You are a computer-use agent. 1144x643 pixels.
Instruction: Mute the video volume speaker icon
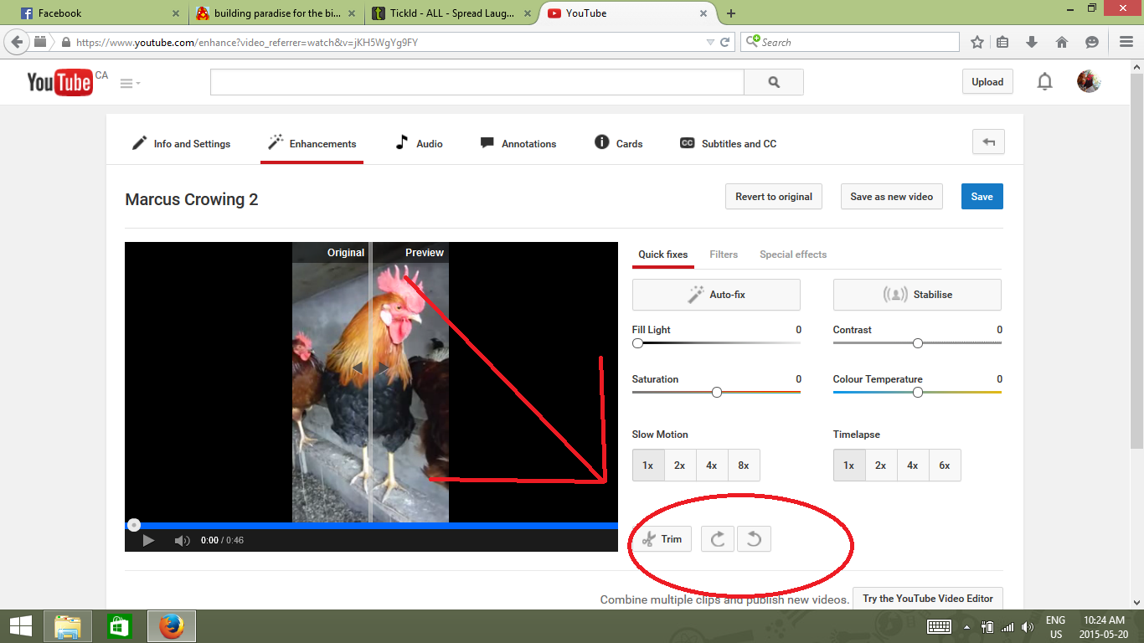click(181, 541)
